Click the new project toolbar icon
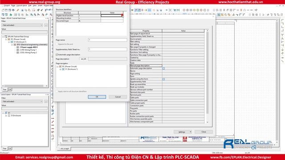 [3, 10]
